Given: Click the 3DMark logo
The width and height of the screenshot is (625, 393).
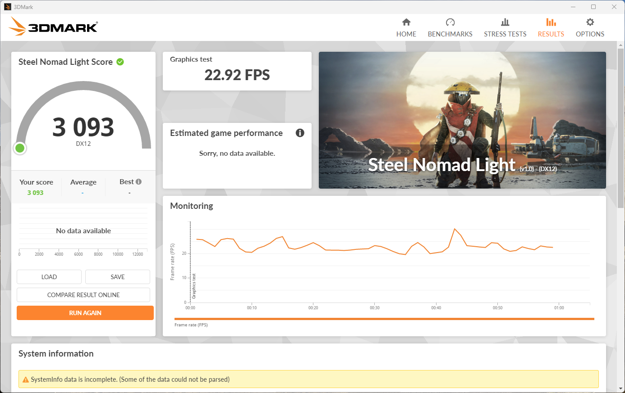Looking at the screenshot, I should tap(54, 27).
